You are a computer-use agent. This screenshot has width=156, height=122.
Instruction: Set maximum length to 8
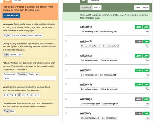tap(13, 95)
